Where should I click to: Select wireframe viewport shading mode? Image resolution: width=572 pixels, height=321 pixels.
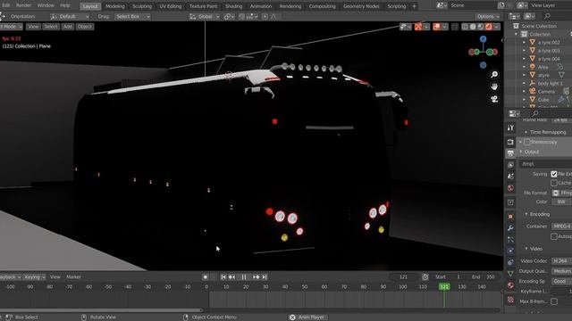click(465, 27)
